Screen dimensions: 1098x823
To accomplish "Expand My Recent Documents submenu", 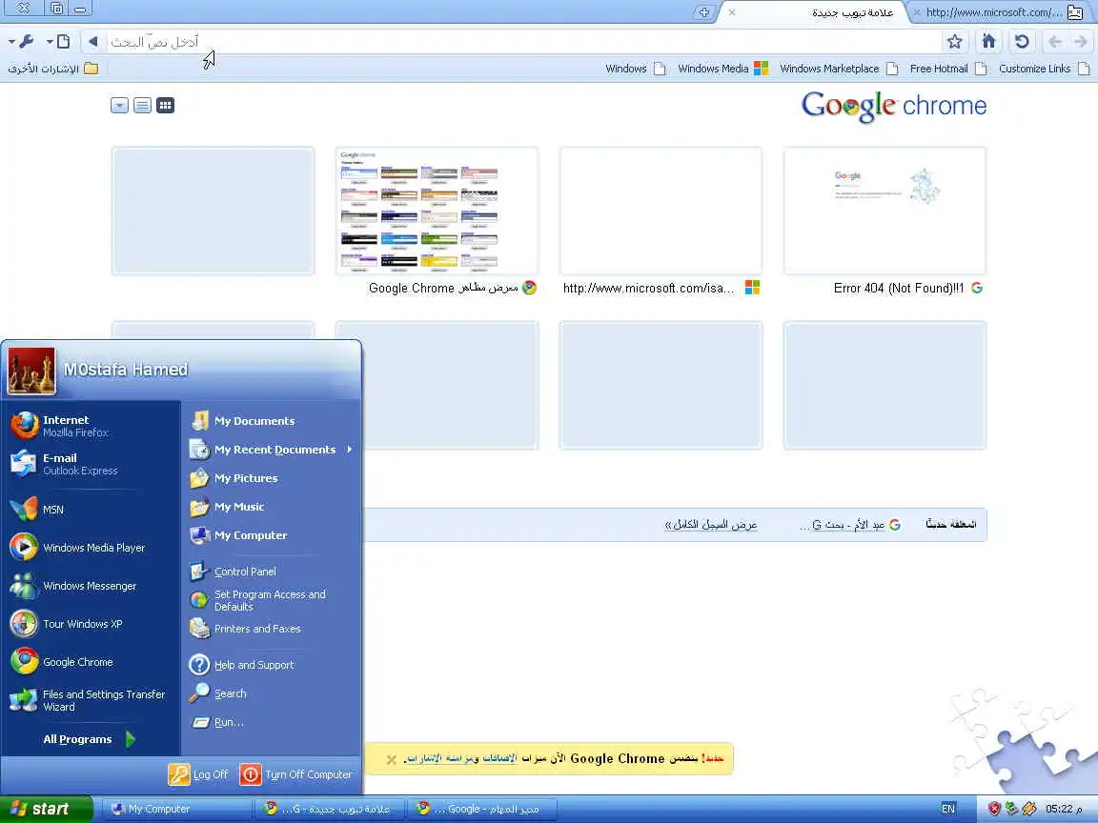I will (x=271, y=450).
